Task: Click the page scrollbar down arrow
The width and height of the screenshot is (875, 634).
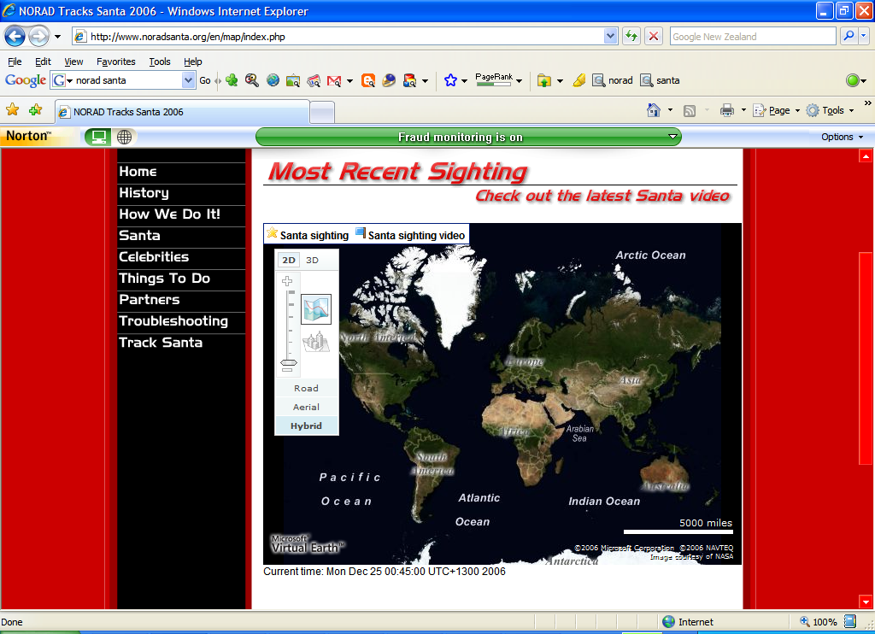Action: [866, 602]
